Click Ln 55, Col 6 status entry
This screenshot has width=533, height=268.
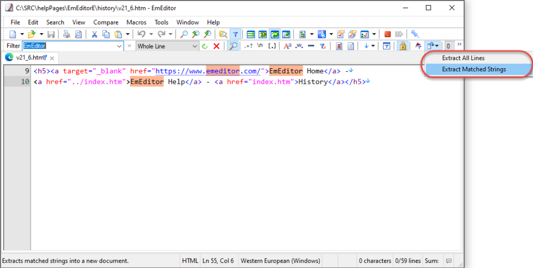218,261
